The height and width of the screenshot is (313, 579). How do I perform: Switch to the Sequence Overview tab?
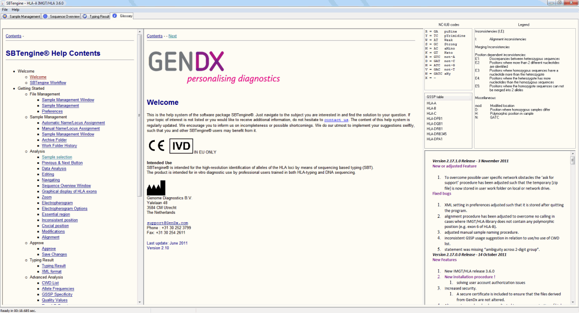[x=61, y=16]
